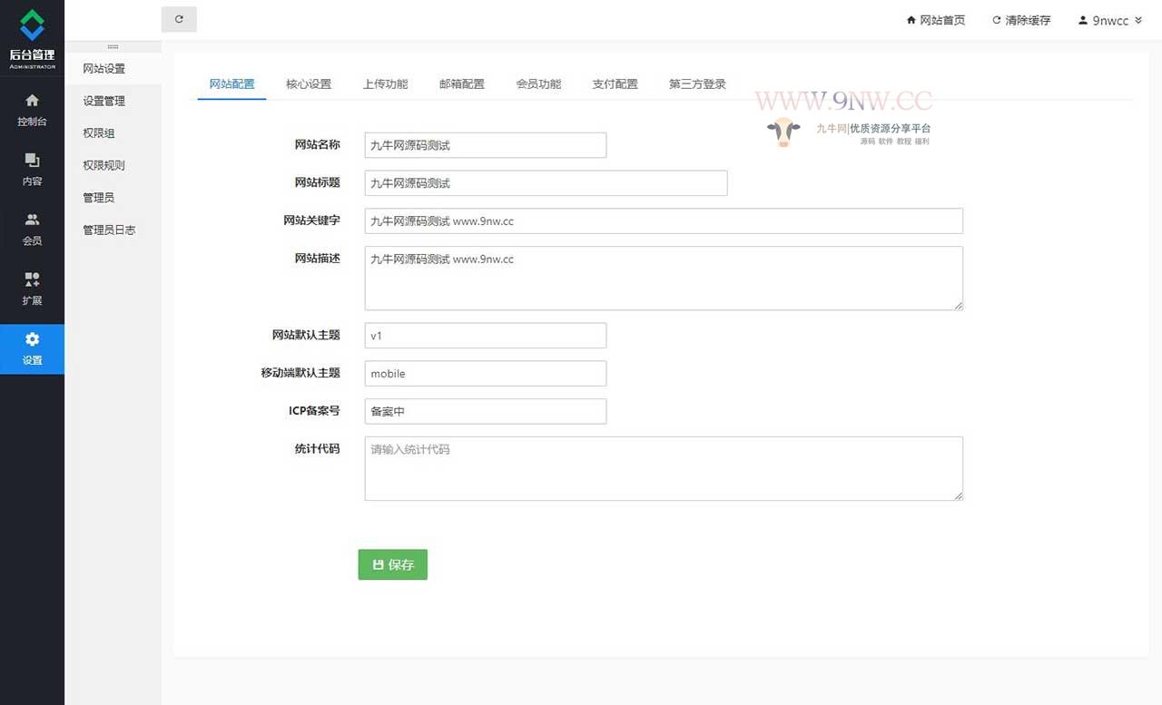Grab 统计代码 textarea resize handle
Image resolution: width=1162 pixels, height=705 pixels.
click(x=958, y=495)
